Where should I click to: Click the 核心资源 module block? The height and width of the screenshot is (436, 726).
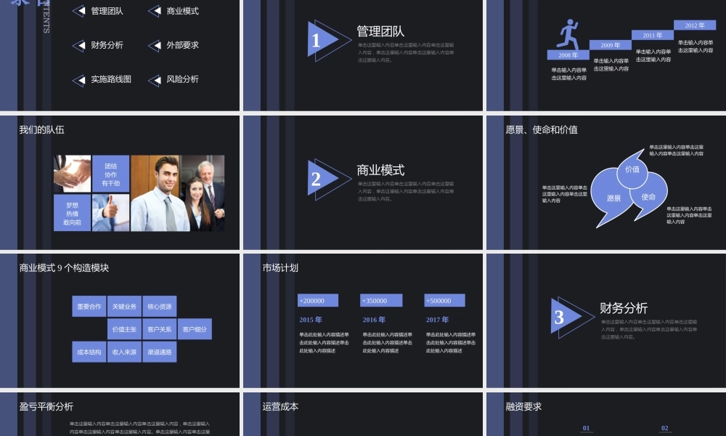coord(159,306)
